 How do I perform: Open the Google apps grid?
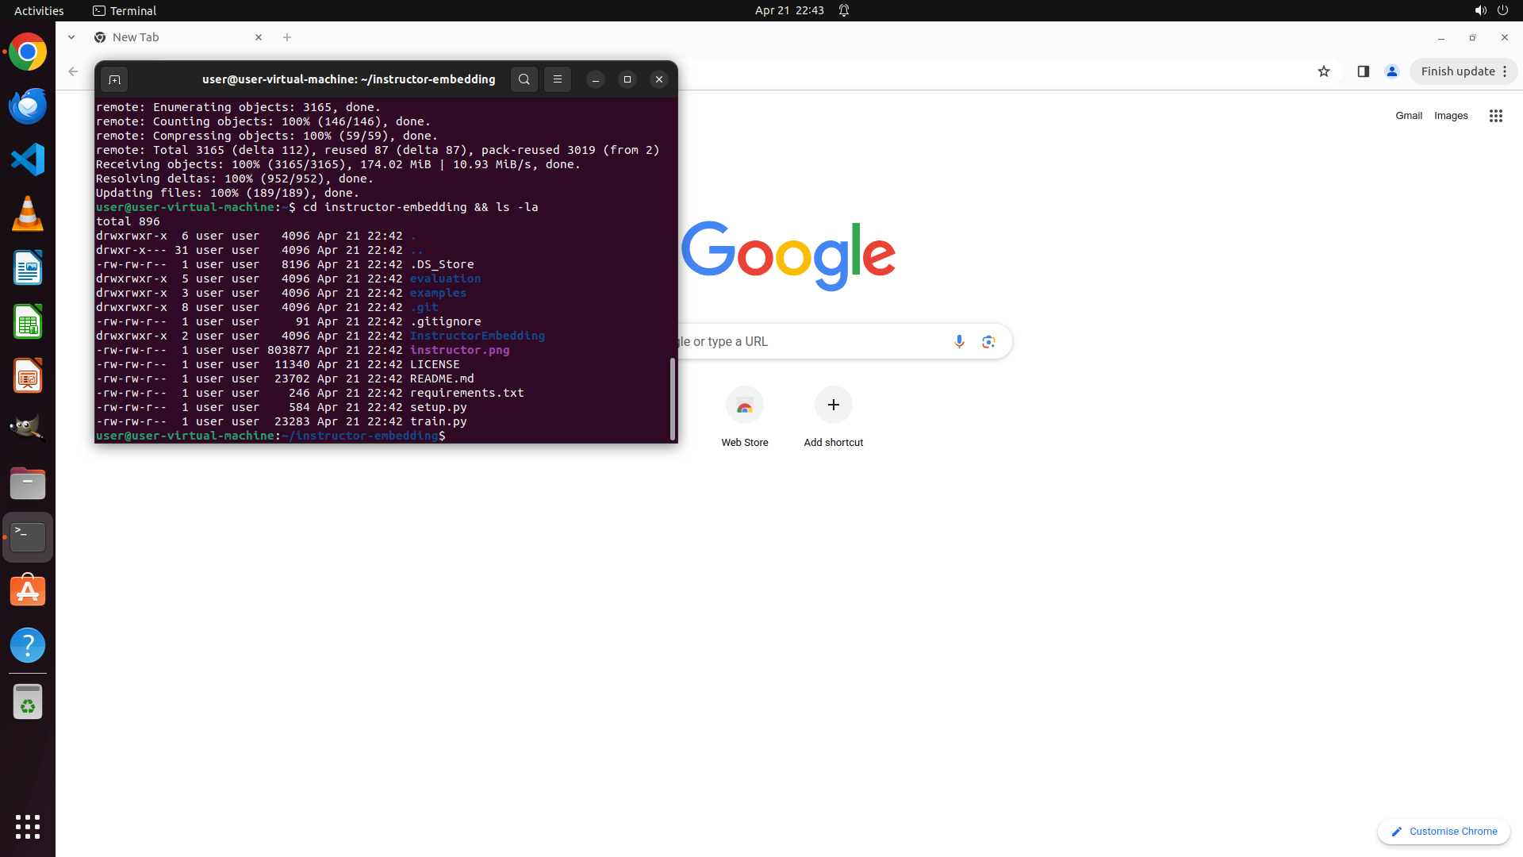pos(1495,116)
